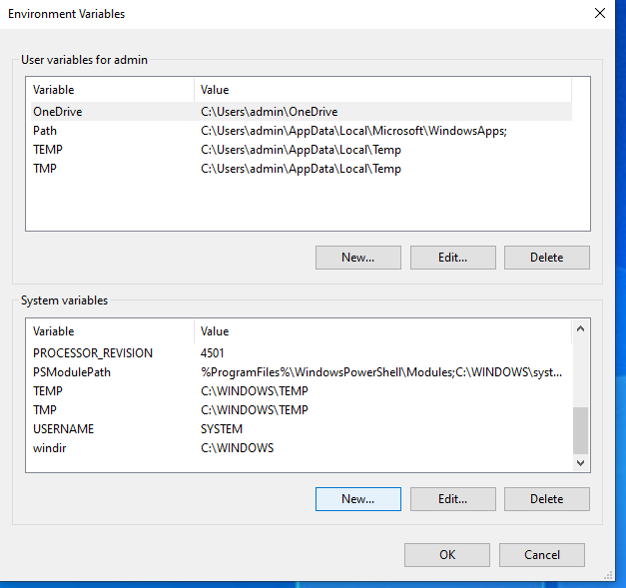This screenshot has height=588, width=626.
Task: Confirm changes with the OK button
Action: (x=447, y=555)
